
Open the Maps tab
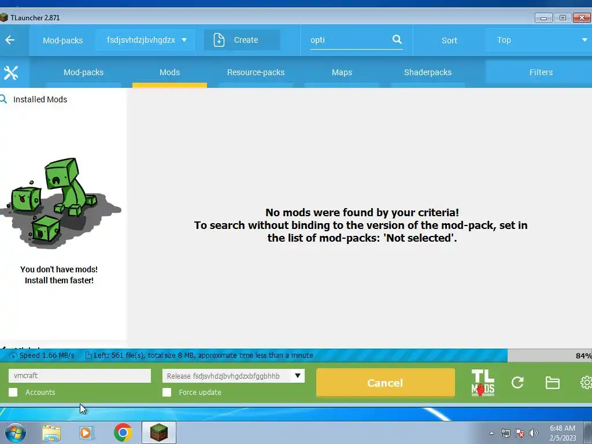pyautogui.click(x=342, y=72)
